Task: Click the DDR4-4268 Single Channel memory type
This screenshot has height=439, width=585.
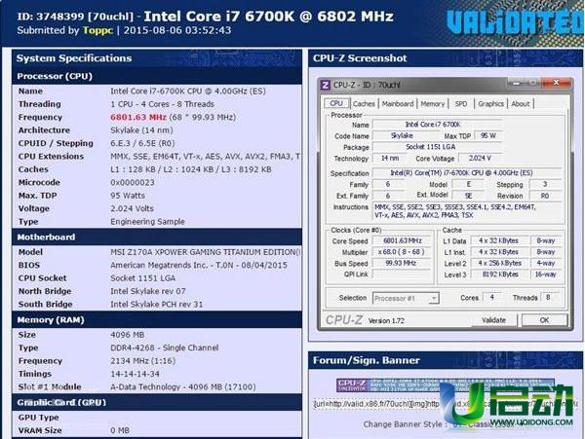Action: [164, 348]
